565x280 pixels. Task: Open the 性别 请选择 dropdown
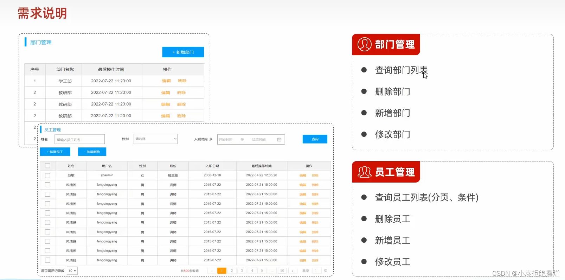point(155,139)
